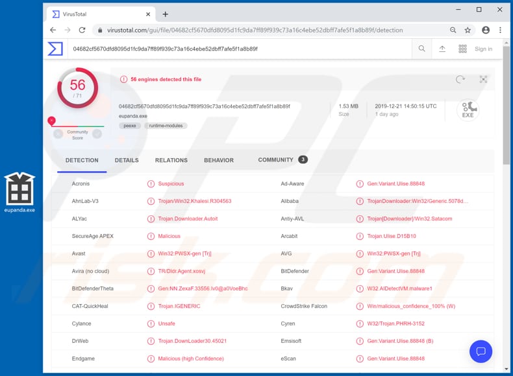Viewport: 513px width, 376px height.
Task: Open the chat bubble button
Action: coord(481,351)
